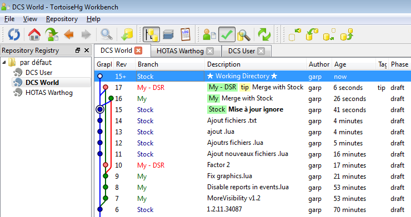Open the revision filter magnifier icon
The width and height of the screenshot is (411, 217).
107,34
